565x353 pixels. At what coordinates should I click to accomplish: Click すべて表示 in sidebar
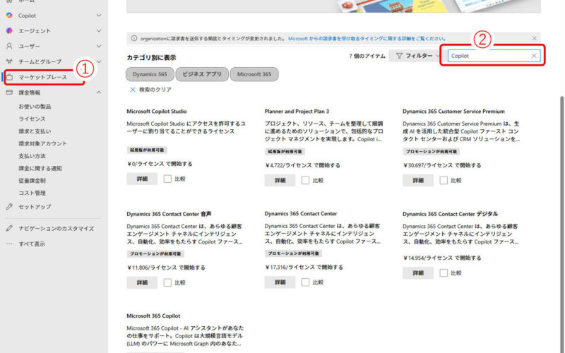coord(32,244)
